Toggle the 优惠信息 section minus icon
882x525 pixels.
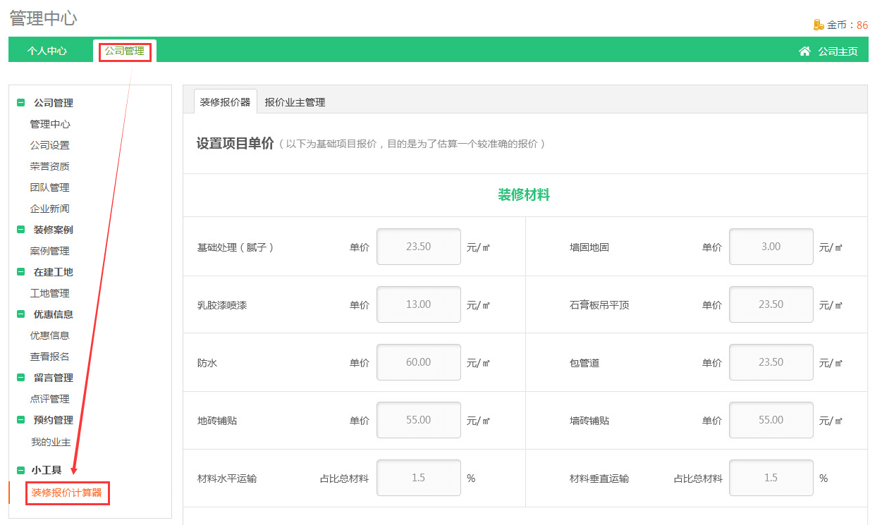click(20, 314)
